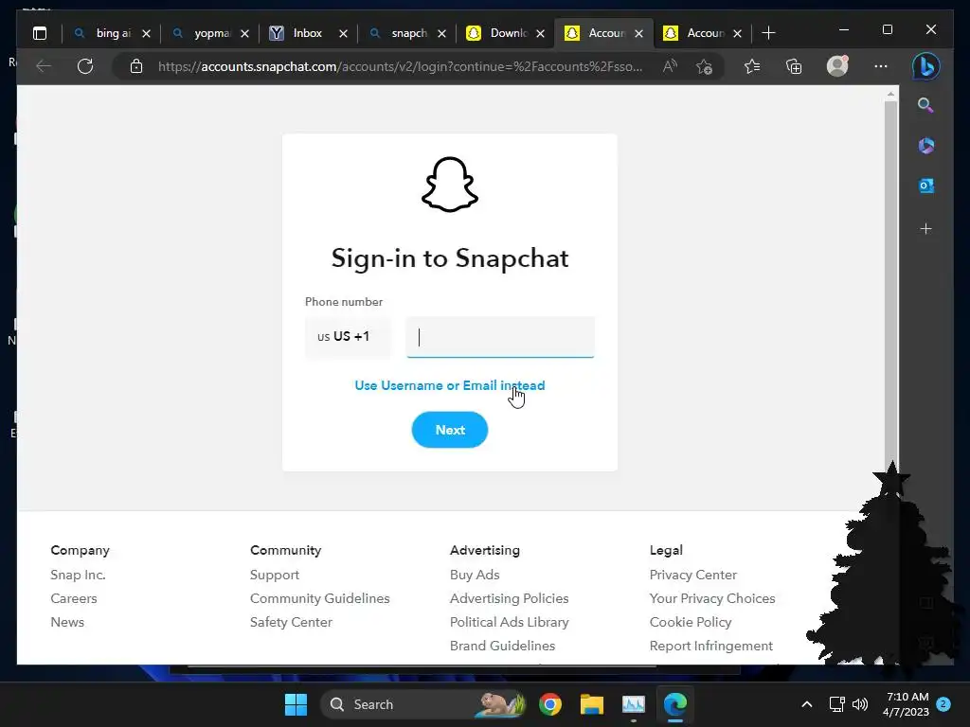Open Careers footer link
Image resolution: width=970 pixels, height=727 pixels.
point(74,598)
